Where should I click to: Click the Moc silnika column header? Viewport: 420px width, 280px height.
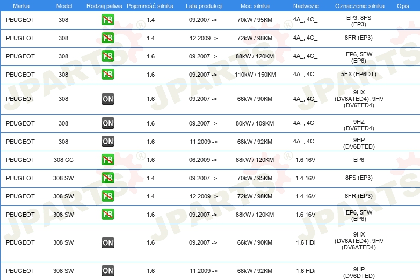tap(255, 6)
